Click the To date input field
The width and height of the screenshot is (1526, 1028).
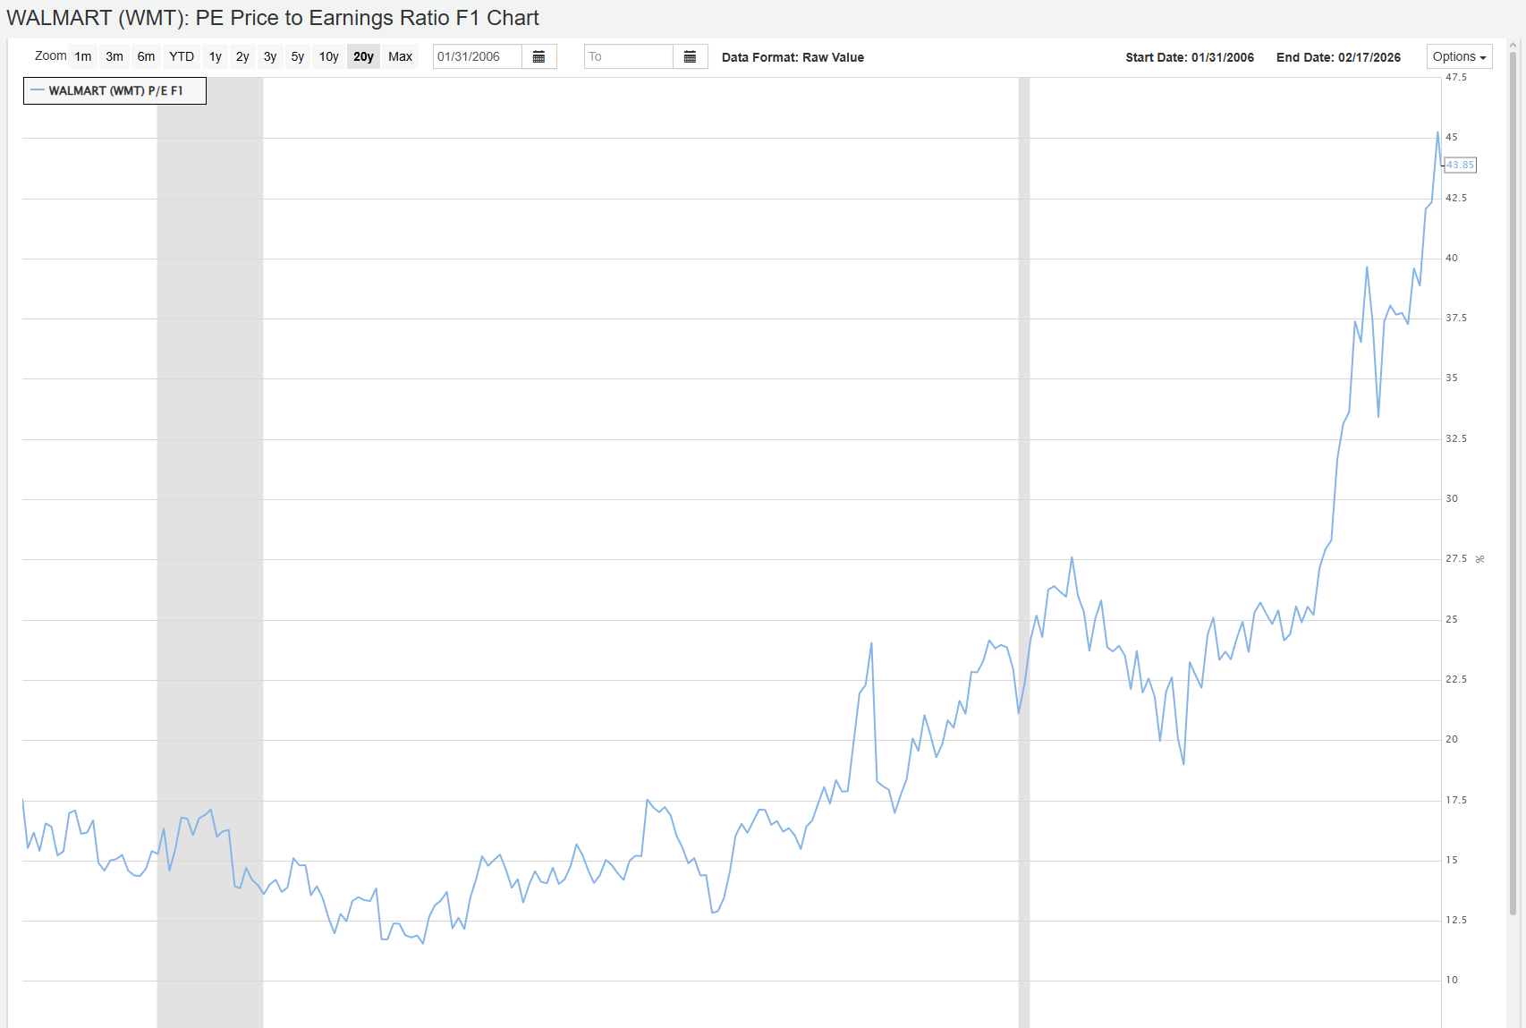628,57
